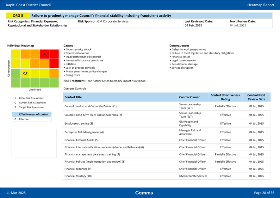Open the Financial Policies (implementation and review) control

95,162
